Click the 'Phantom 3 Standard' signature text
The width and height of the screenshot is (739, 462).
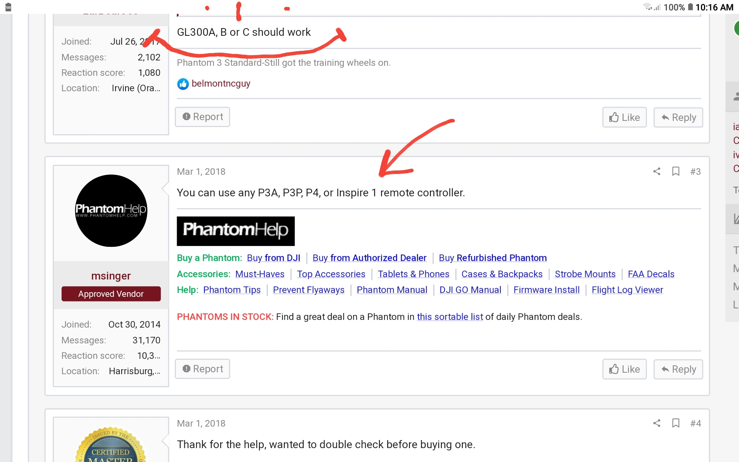[x=284, y=63]
